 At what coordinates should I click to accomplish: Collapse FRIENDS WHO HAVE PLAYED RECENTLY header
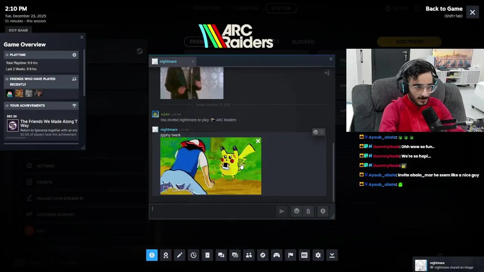coord(41,82)
